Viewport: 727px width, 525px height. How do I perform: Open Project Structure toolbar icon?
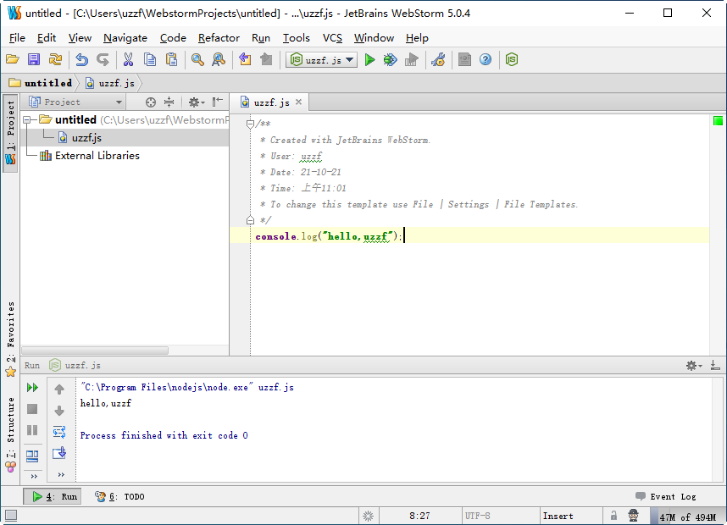464,60
